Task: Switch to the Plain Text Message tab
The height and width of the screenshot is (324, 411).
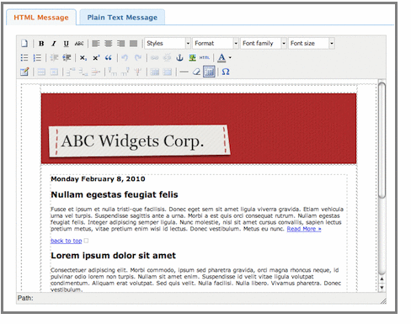Action: (122, 18)
